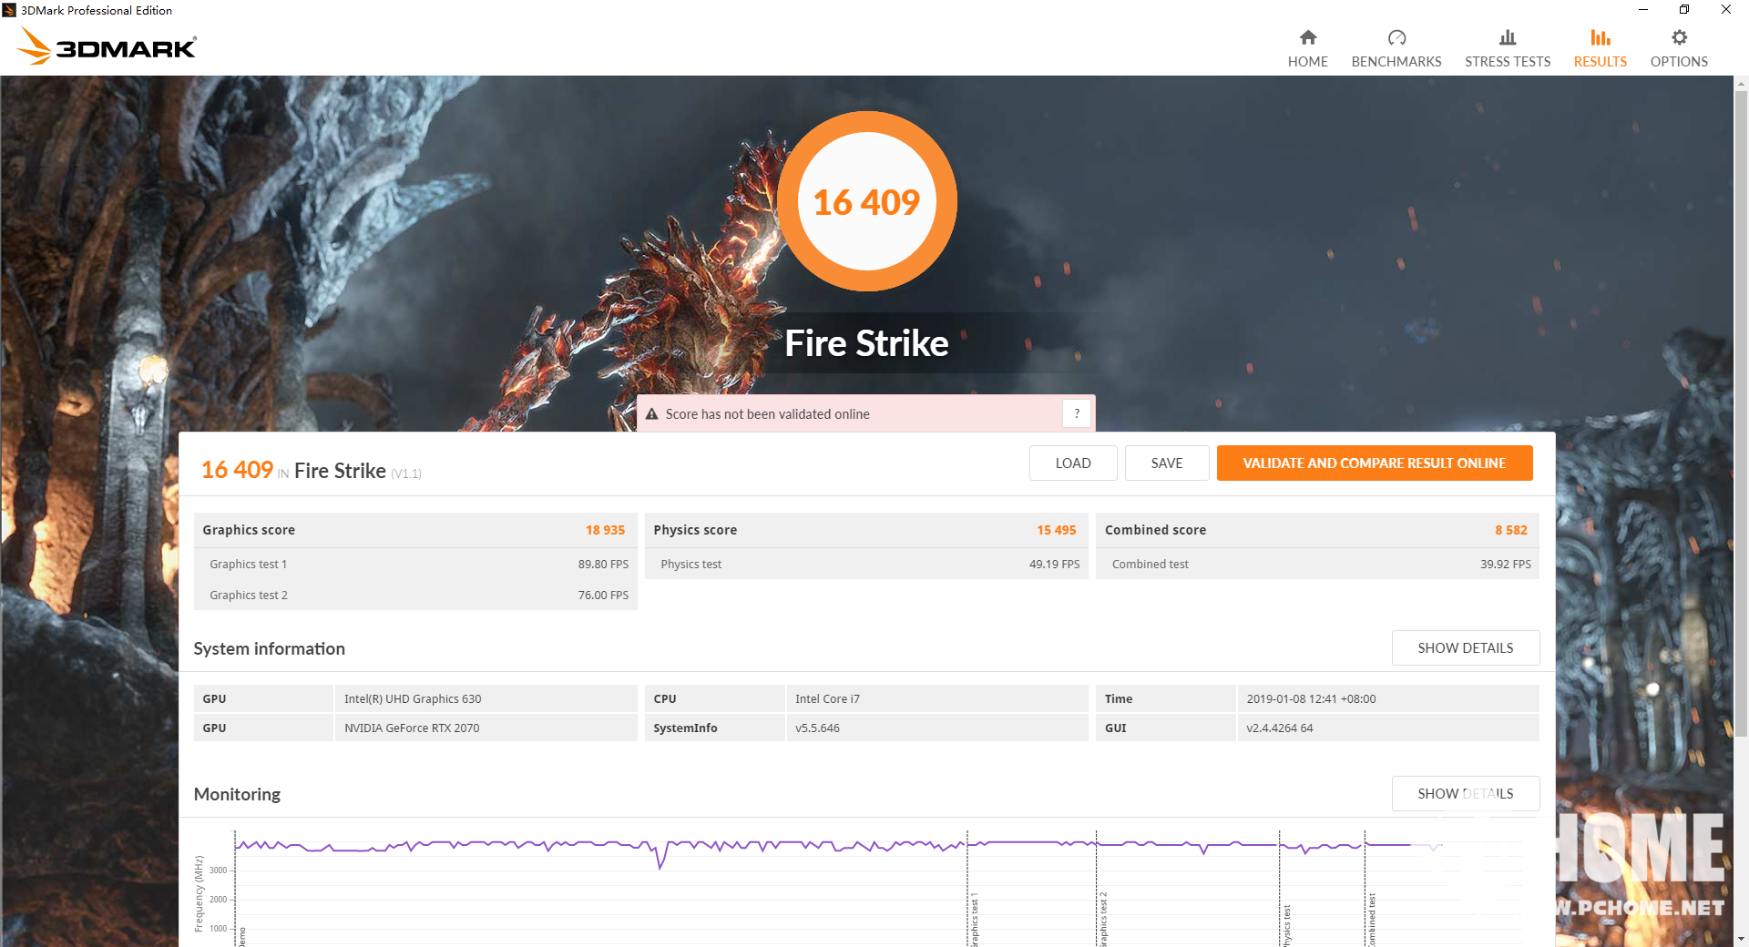Select the Physics test row

click(x=866, y=564)
